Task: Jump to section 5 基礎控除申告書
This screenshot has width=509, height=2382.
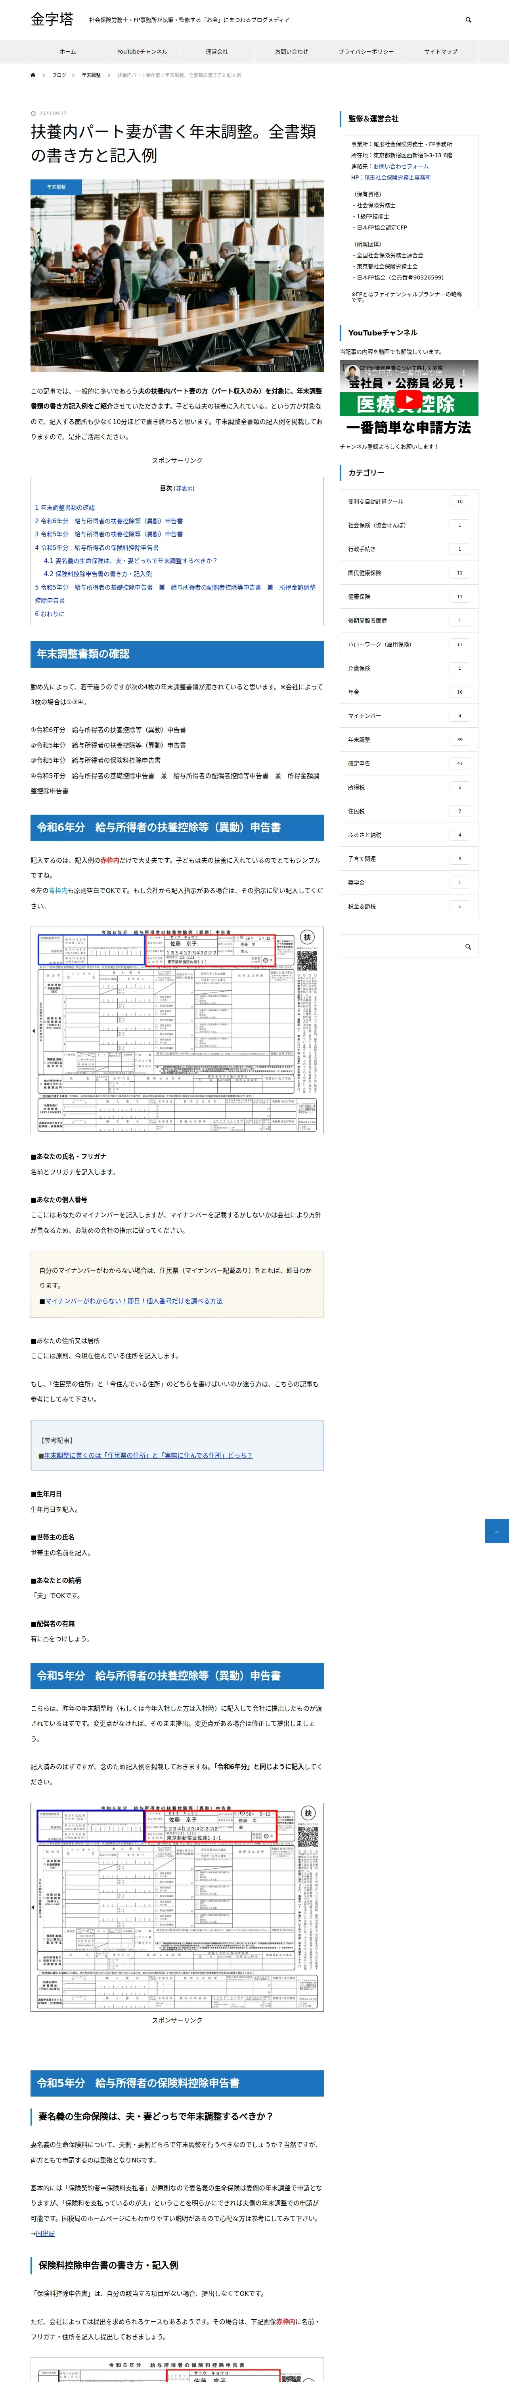Action: [176, 594]
